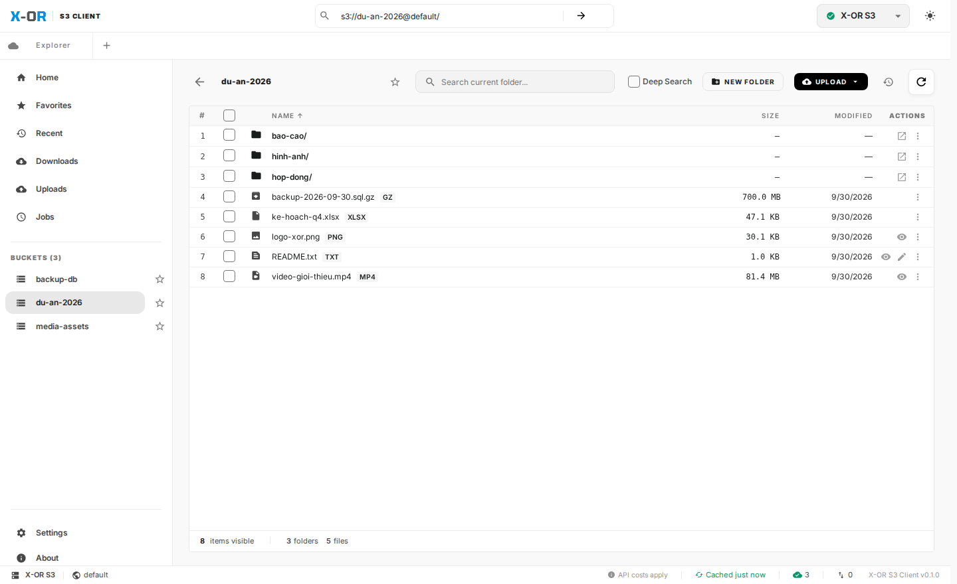Open the hop-dong/ folder name
957x584 pixels.
[292, 177]
